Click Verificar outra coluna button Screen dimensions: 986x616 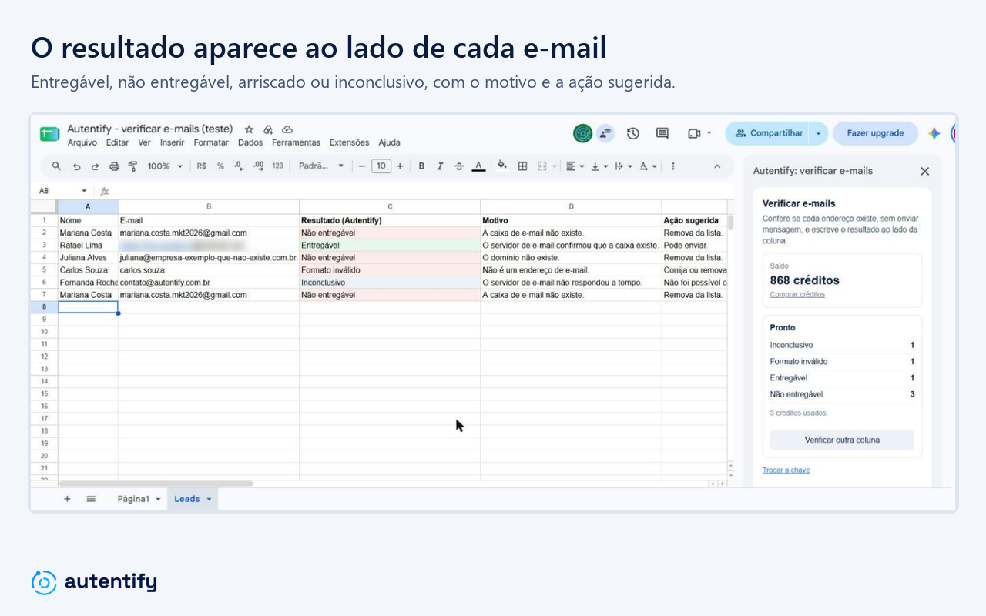(842, 440)
